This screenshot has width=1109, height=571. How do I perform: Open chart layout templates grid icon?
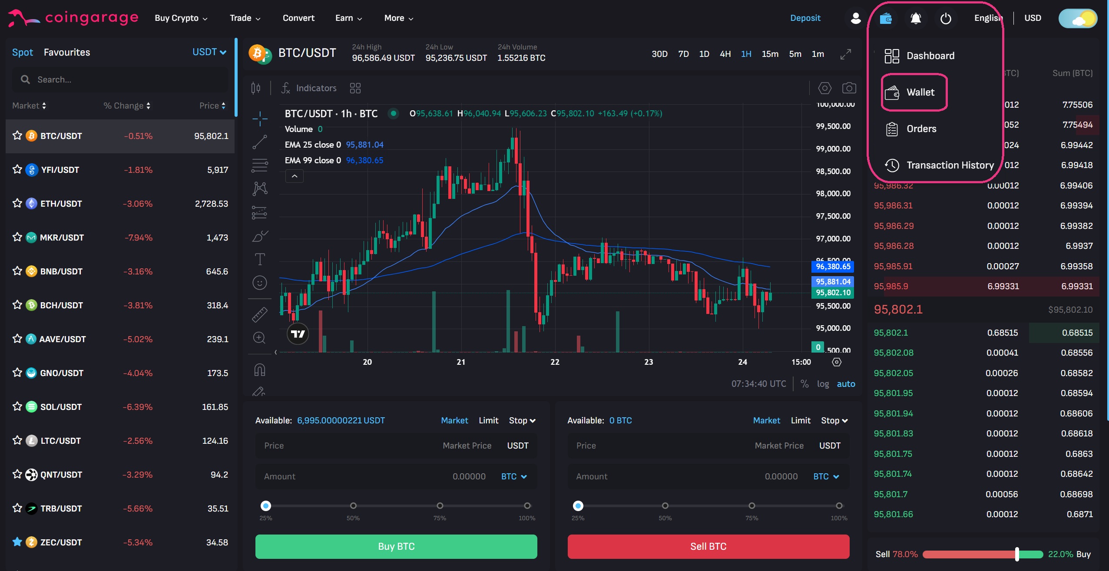coord(355,88)
